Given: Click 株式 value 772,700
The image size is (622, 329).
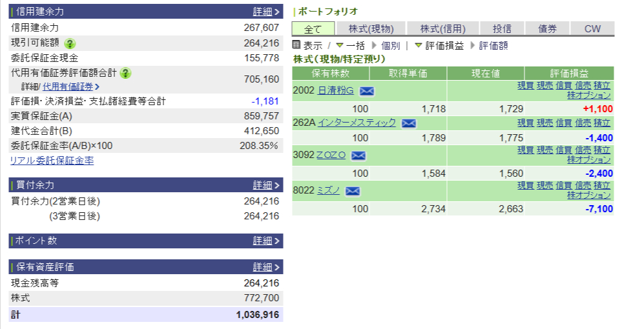Looking at the screenshot, I should pos(262,298).
